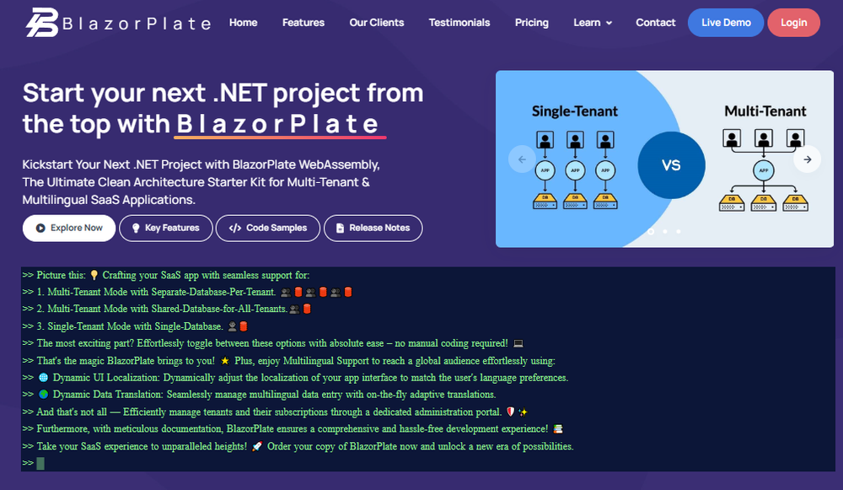Open the Contact nav link
Screen dimensions: 843x490
pyautogui.click(x=655, y=23)
